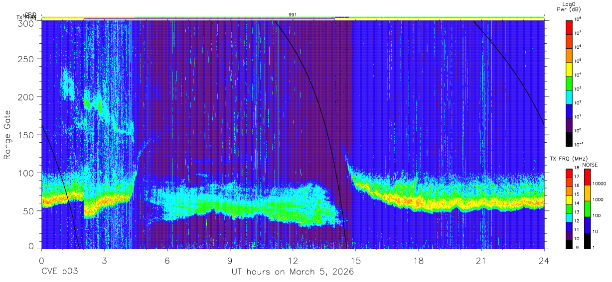The width and height of the screenshot is (612, 282).
Task: Click the '50' tick label on the Range Gate axis
Action: click(x=28, y=210)
